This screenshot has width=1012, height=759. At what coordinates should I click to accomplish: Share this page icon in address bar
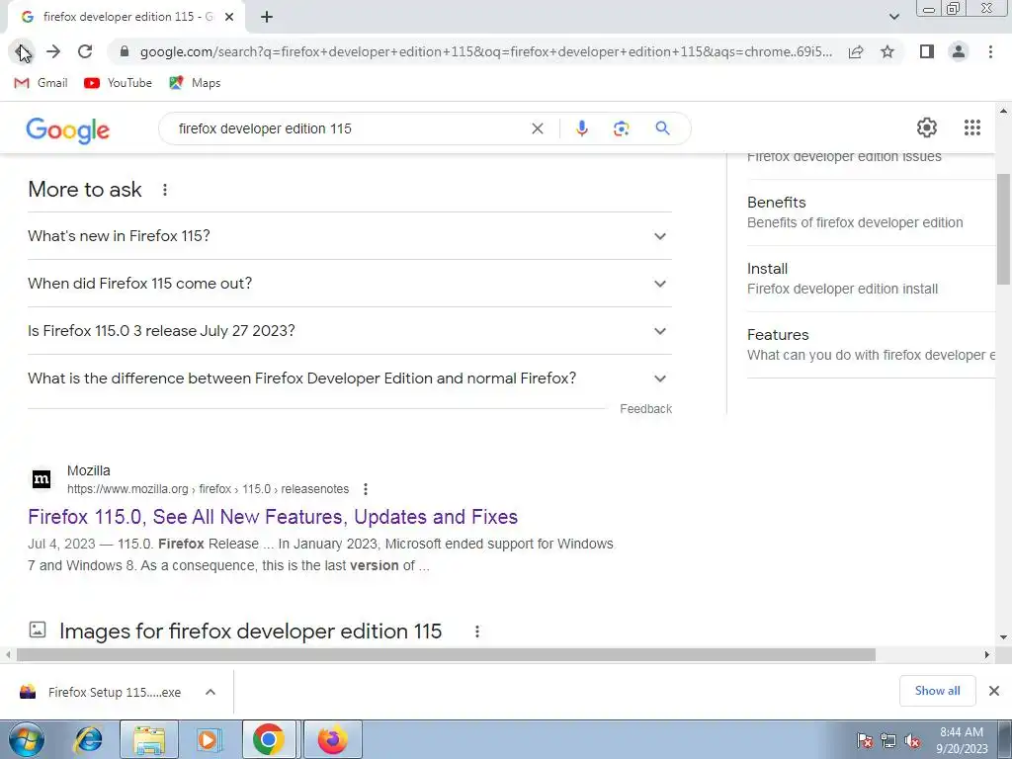[856, 51]
